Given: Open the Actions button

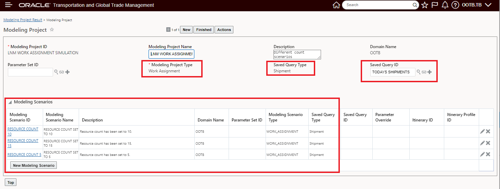Looking at the screenshot, I should pyautogui.click(x=224, y=30).
